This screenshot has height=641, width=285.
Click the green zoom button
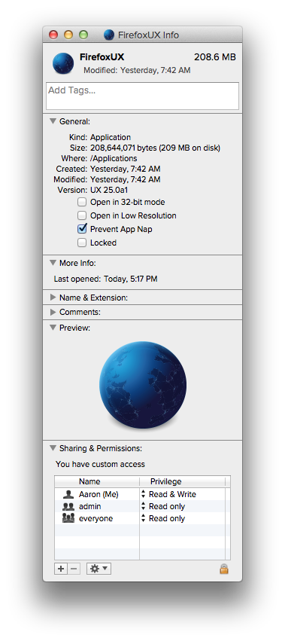tap(83, 35)
